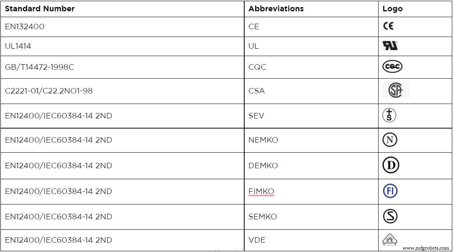Select the CQC oval logo

392,67
